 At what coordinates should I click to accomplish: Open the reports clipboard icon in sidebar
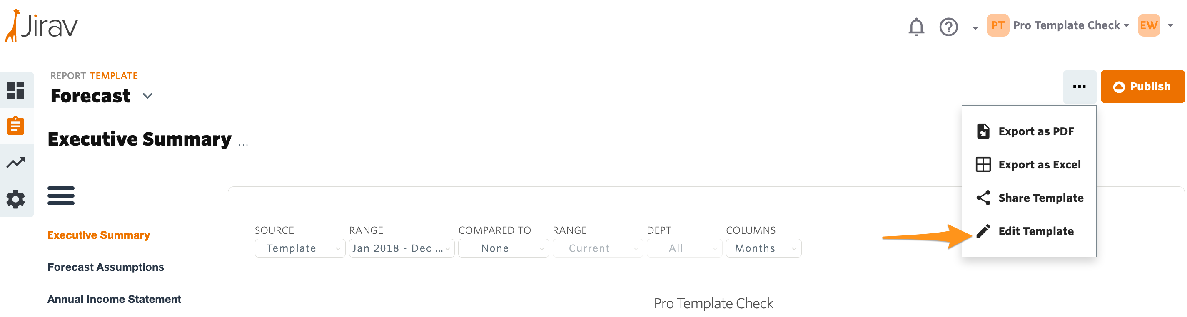coord(16,126)
